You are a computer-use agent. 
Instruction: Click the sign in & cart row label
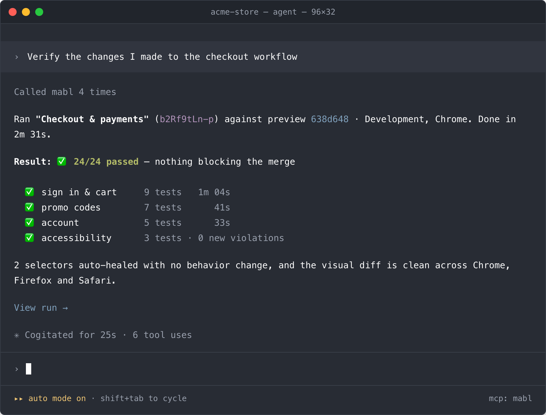tap(79, 192)
